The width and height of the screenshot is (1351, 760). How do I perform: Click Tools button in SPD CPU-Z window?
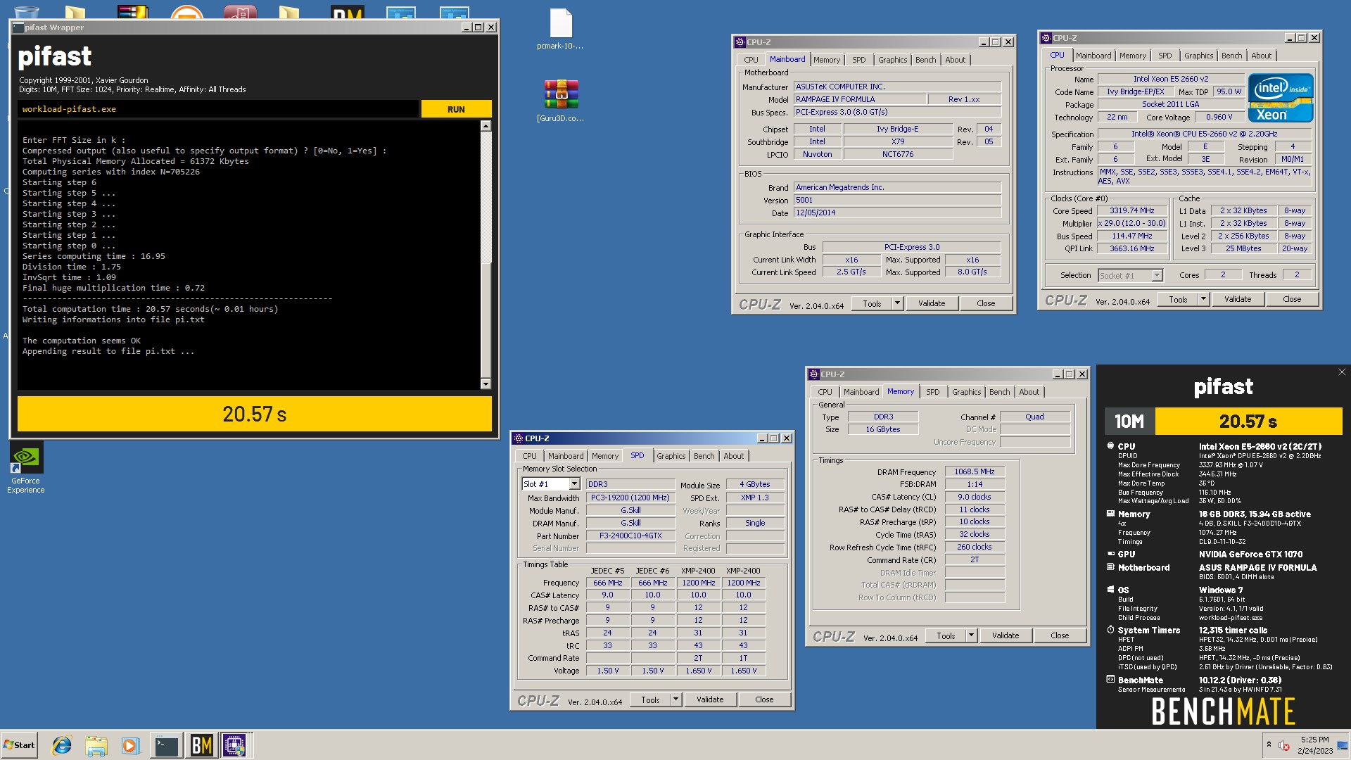pos(650,699)
